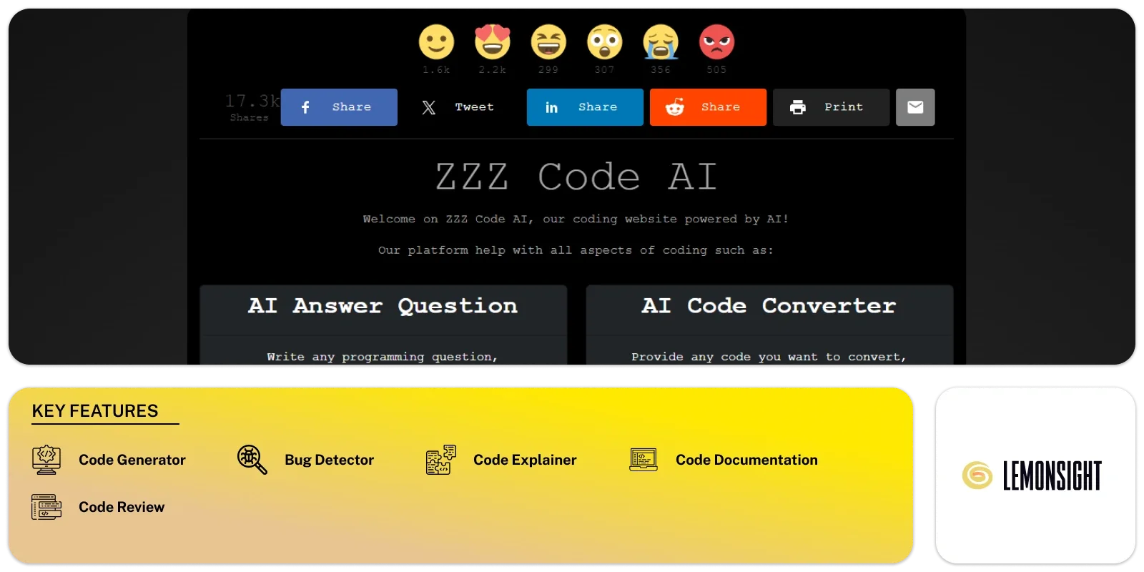The image size is (1144, 572).
Task: Click the smiling face reaction emoji
Action: (x=436, y=42)
